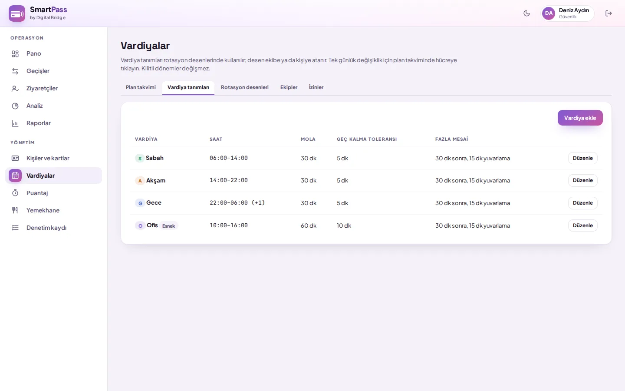Click the Gece shift G badge
The width and height of the screenshot is (625, 391).
[x=140, y=203]
